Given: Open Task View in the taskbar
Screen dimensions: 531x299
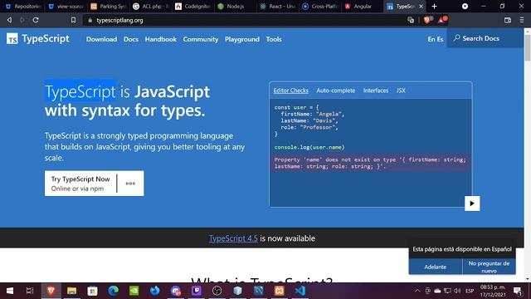Looking at the screenshot, I should coord(30,291).
